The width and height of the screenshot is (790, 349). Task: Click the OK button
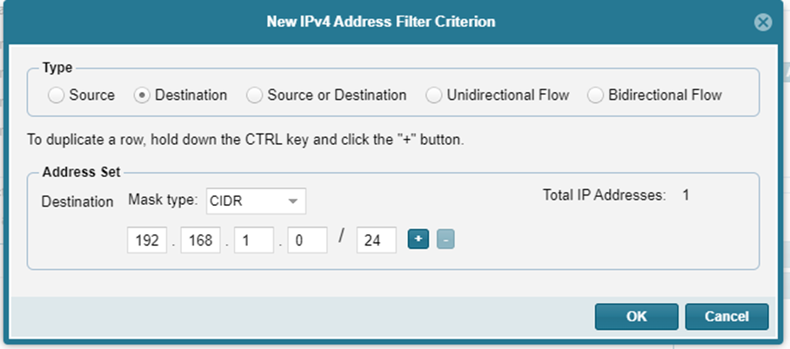(636, 317)
